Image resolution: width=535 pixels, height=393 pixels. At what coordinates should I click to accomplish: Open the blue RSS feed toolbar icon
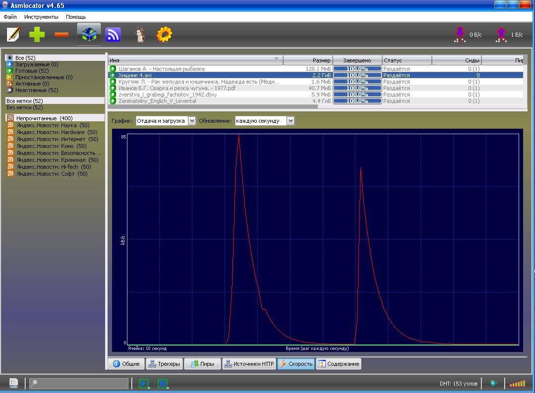tap(113, 35)
